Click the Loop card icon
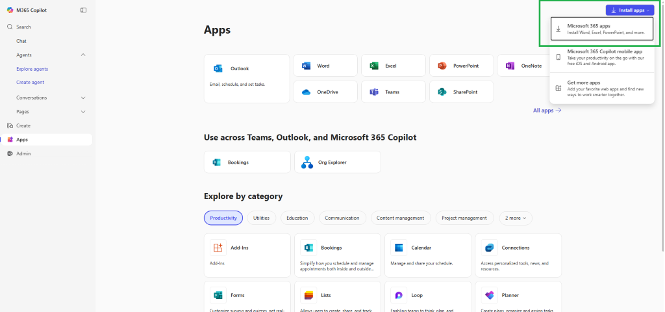Image resolution: width=665 pixels, height=312 pixels. click(x=399, y=296)
